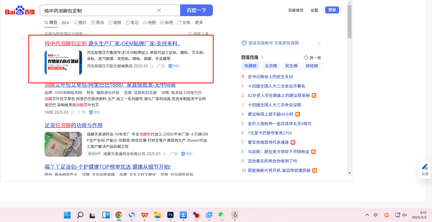Toggle mute via the system tray volume icon
This screenshot has width=432, height=222.
click(405, 215)
